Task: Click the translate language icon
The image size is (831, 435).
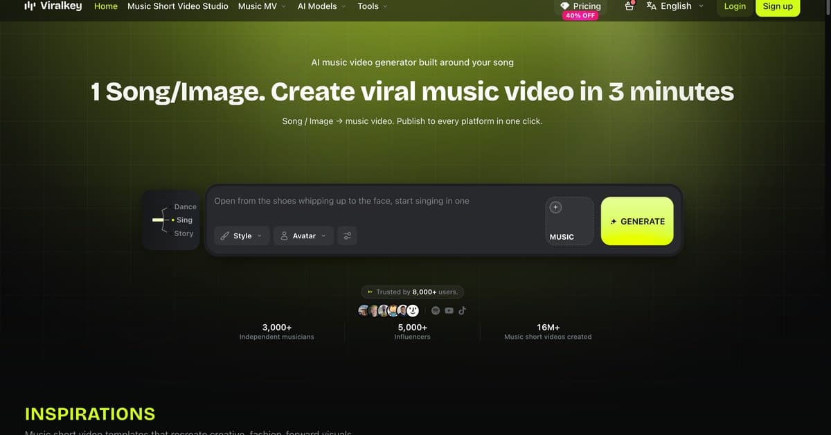Action: (651, 6)
